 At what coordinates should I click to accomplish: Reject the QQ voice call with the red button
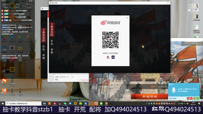[x=190, y=98]
